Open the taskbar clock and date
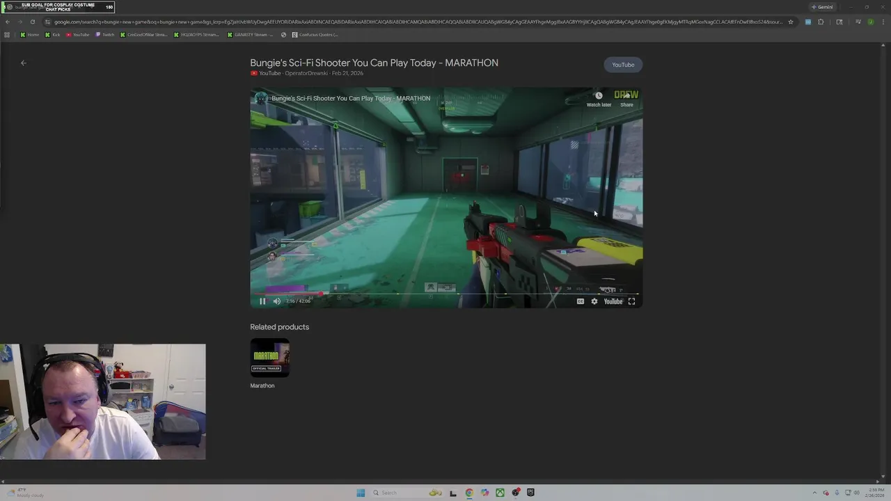 point(874,493)
